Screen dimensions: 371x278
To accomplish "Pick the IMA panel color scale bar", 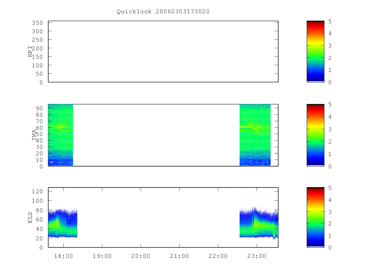I will point(315,135).
